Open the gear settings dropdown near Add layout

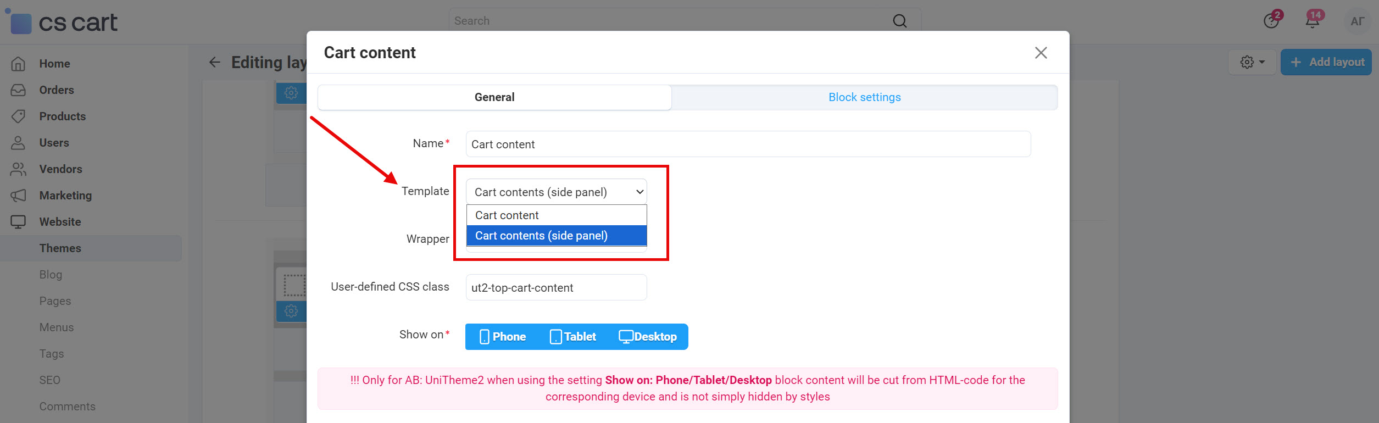(x=1252, y=62)
